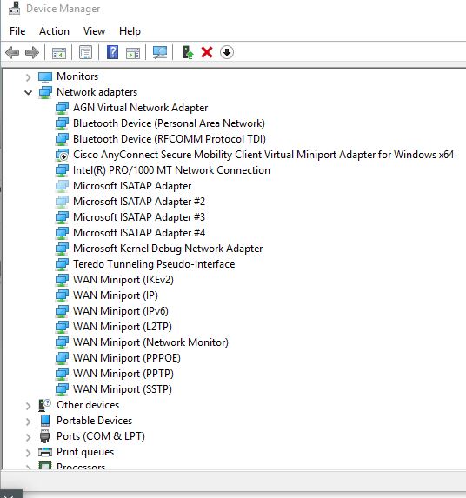Select Bluetooth Device (Personal Area Network)
The image size is (466, 498).
coord(169,123)
